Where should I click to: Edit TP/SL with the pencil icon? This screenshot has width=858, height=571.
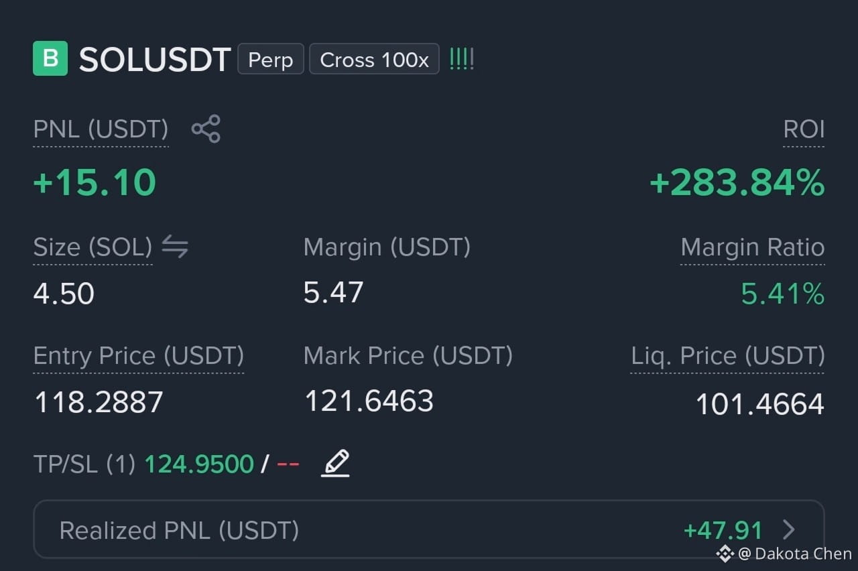click(336, 463)
